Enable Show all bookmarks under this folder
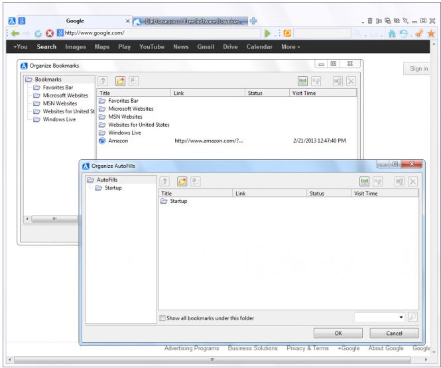Screen dimensions: 441x368 tap(162, 318)
